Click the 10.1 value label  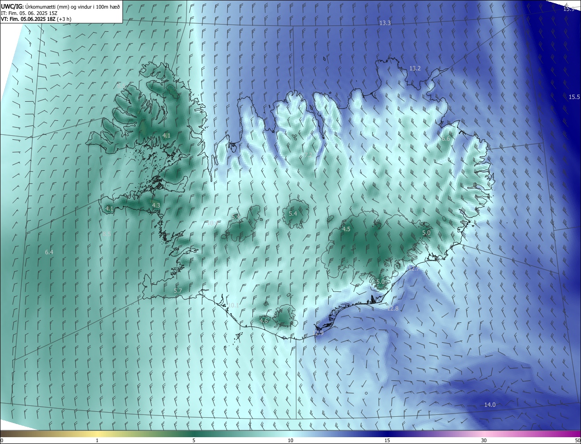point(233,306)
